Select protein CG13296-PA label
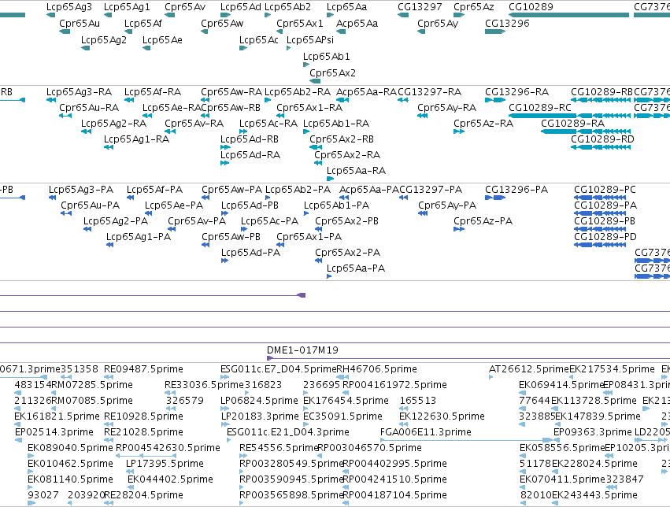The width and height of the screenshot is (670, 507). tap(516, 190)
